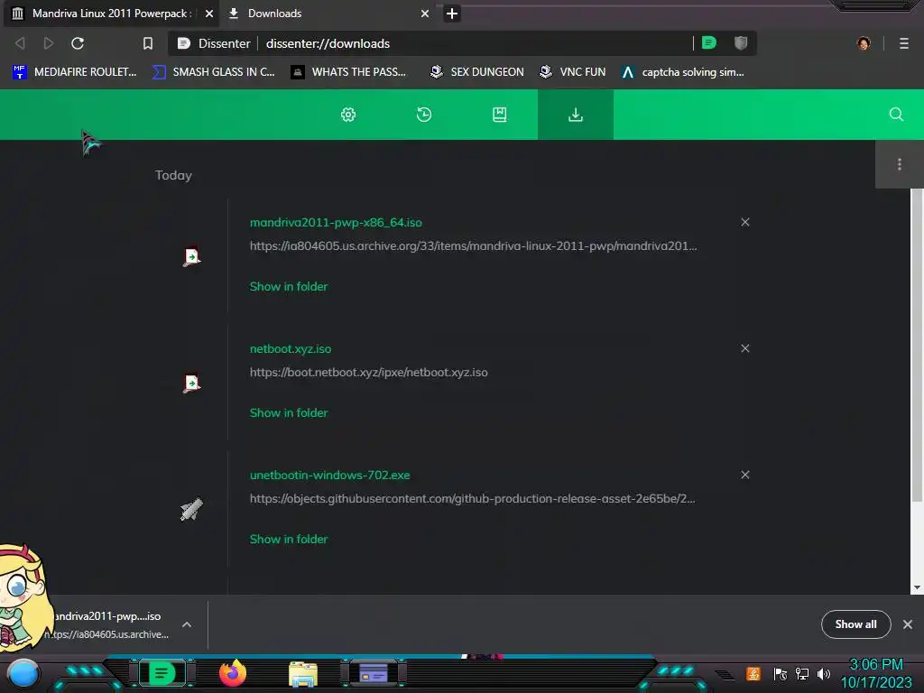Expand download shelf item chevron menu
This screenshot has width=924, height=693.
tap(187, 624)
